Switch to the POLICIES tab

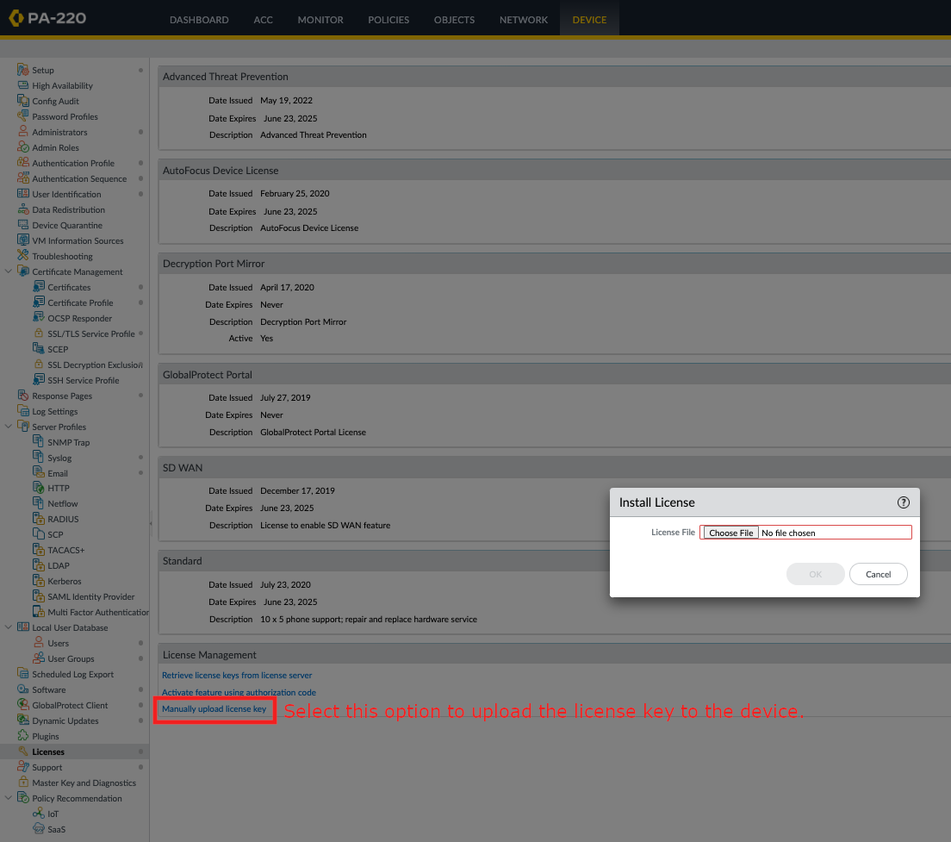388,19
